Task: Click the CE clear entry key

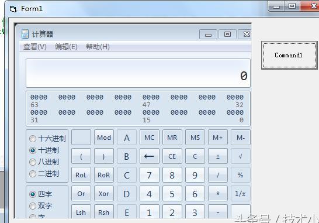Action: point(172,156)
